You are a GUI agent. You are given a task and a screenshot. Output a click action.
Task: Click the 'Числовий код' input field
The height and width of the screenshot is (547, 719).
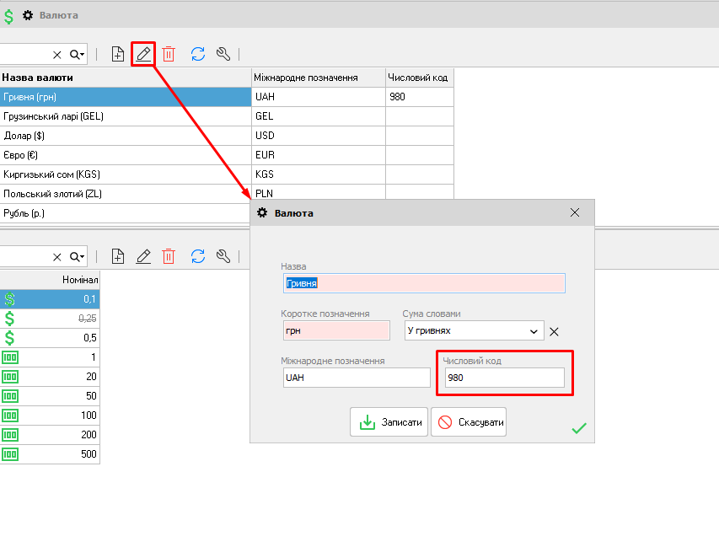504,378
